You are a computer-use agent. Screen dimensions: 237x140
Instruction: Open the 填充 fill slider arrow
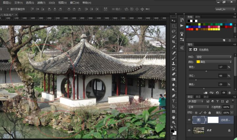(x=232, y=113)
